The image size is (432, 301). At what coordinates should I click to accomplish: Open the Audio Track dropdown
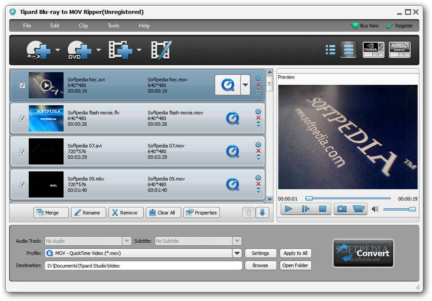pyautogui.click(x=126, y=241)
